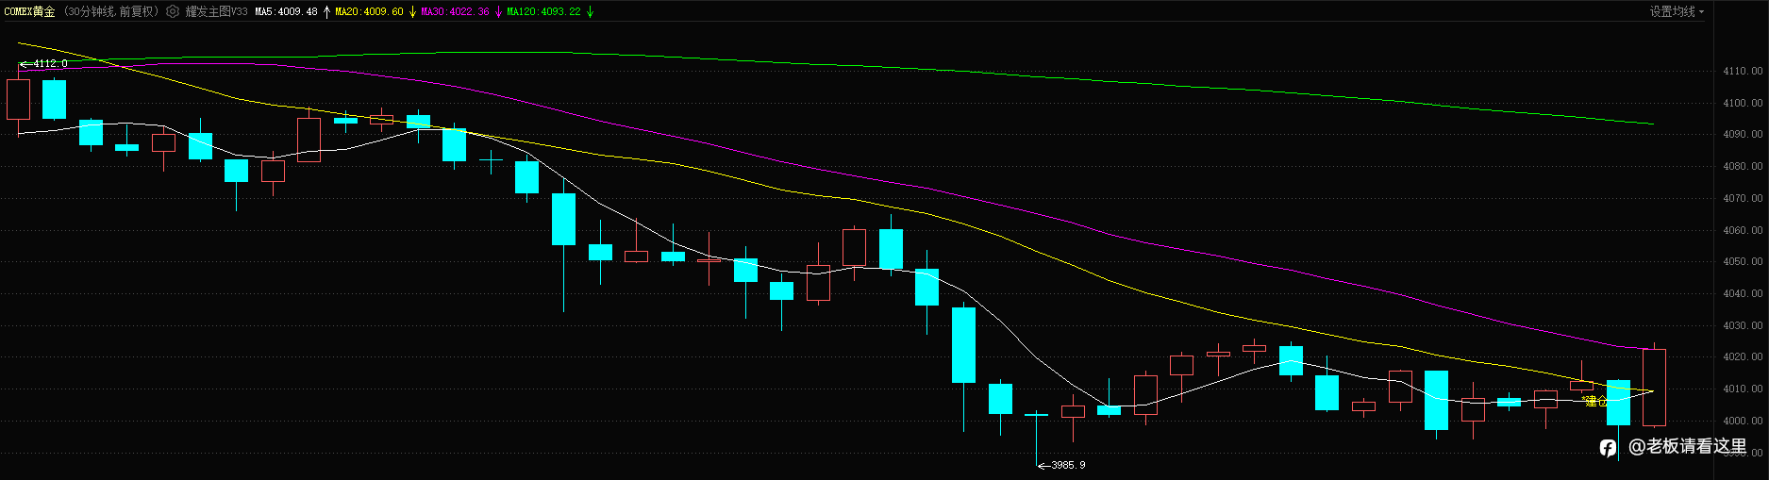Click the MA120:4093.22 value
This screenshot has height=480, width=1769.
(x=543, y=11)
